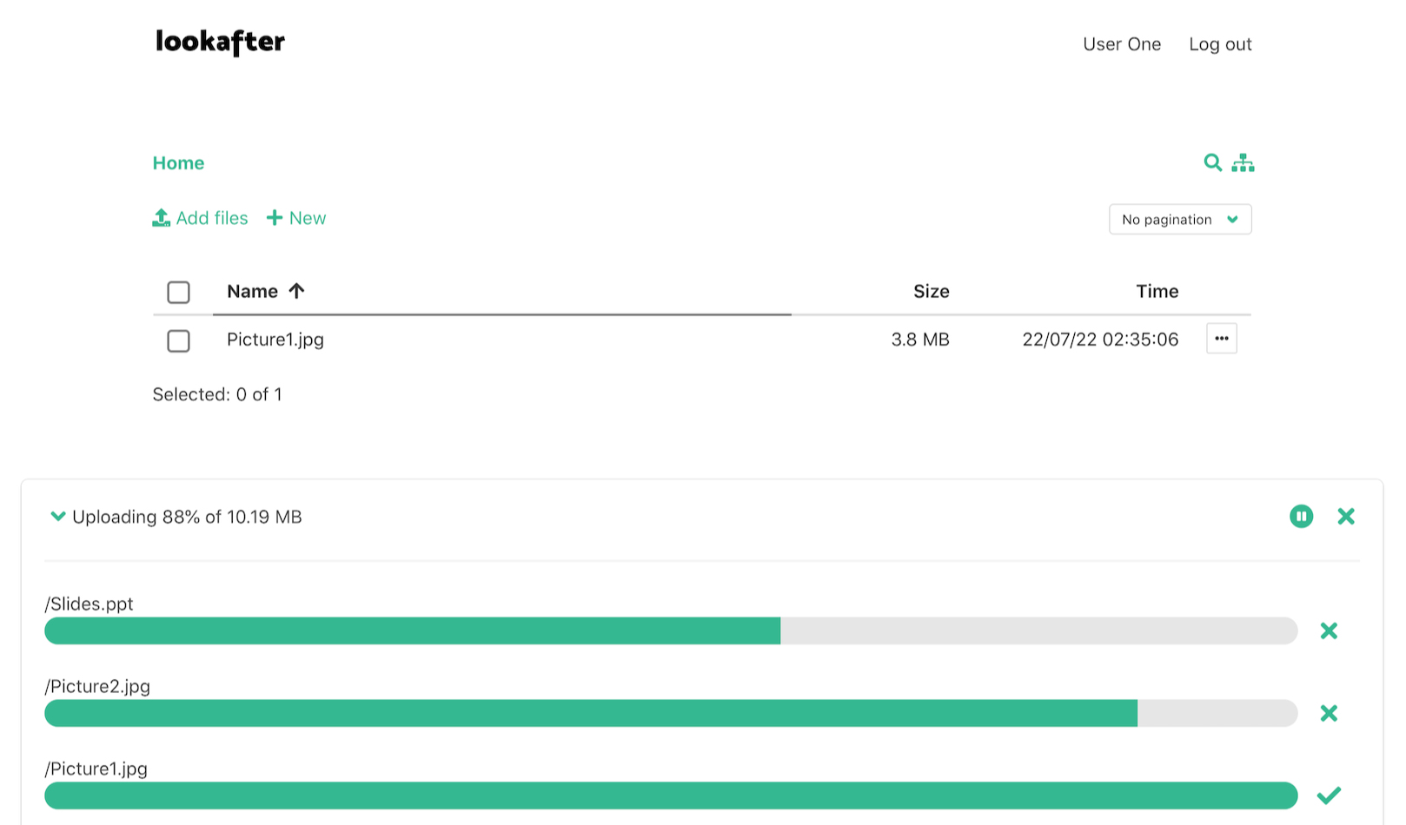Click the New button
The width and height of the screenshot is (1406, 825).
coord(296,218)
